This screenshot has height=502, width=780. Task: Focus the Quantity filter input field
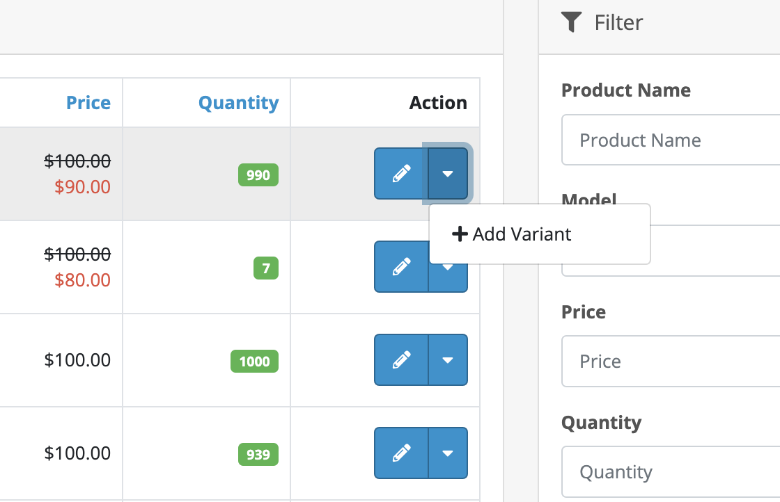coord(671,471)
